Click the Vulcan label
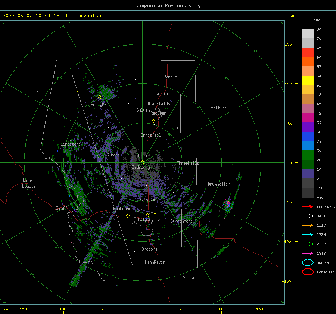Image resolution: width=336 pixels, height=314 pixels. (190, 277)
